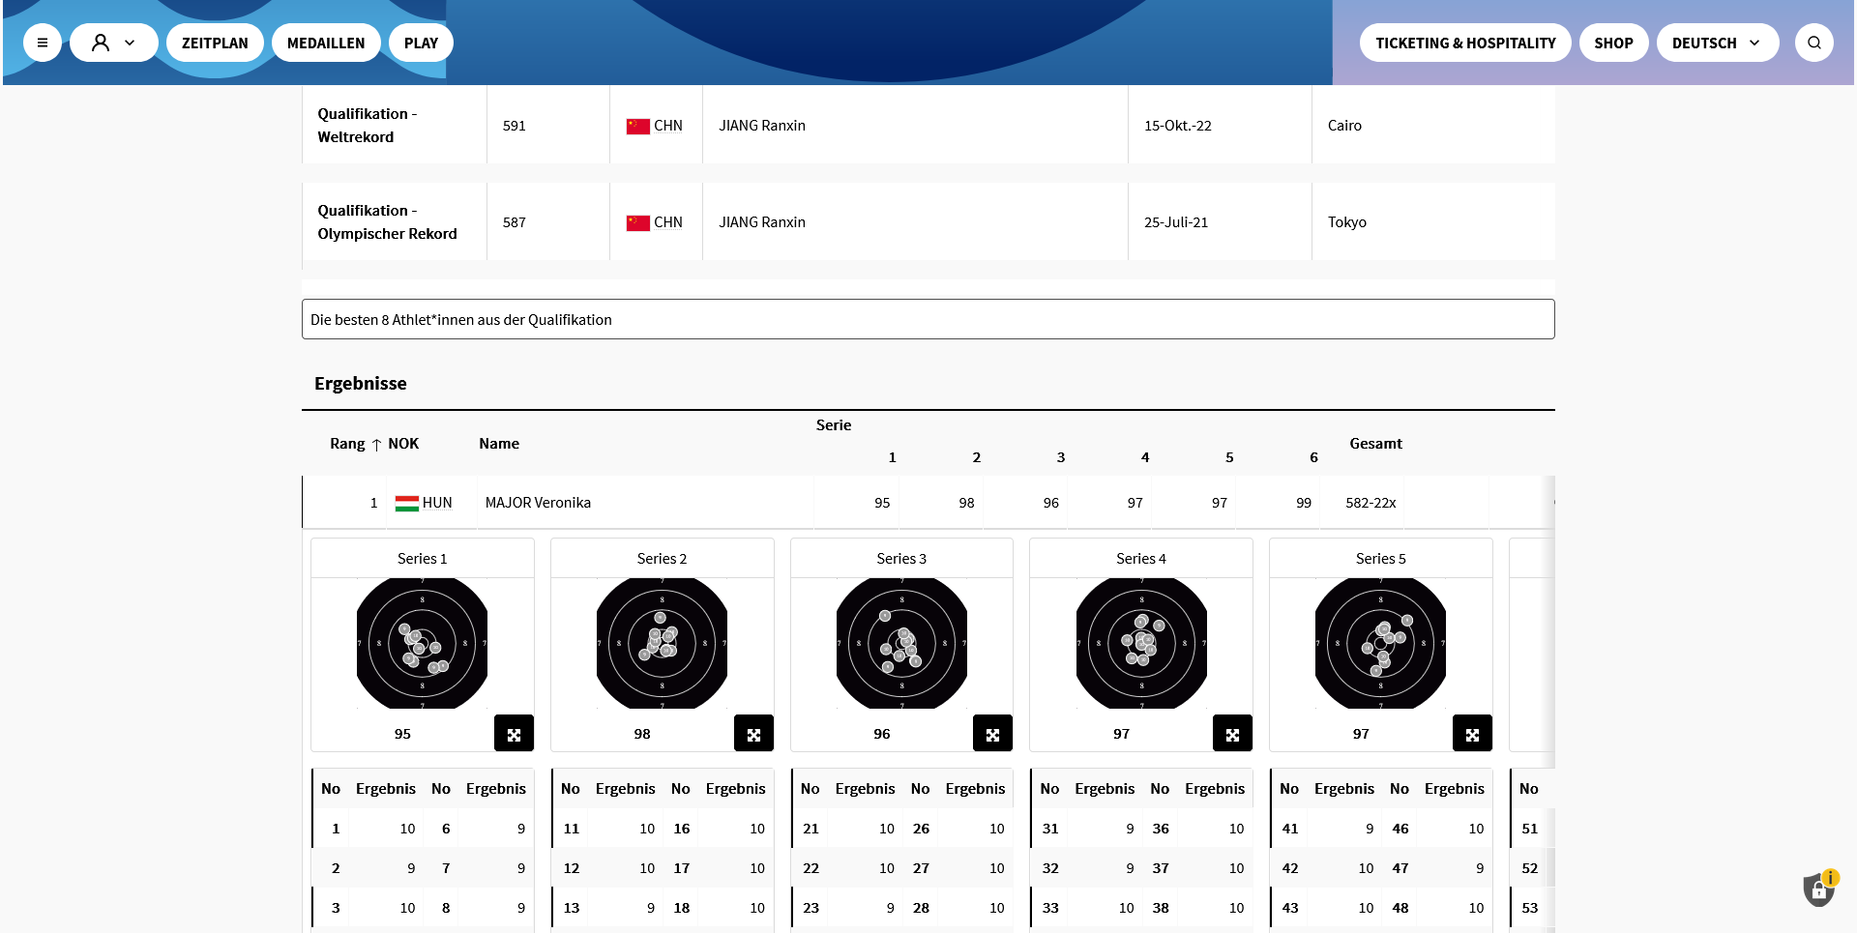The image size is (1857, 933).
Task: Visit the Shop link
Action: pyautogui.click(x=1613, y=43)
